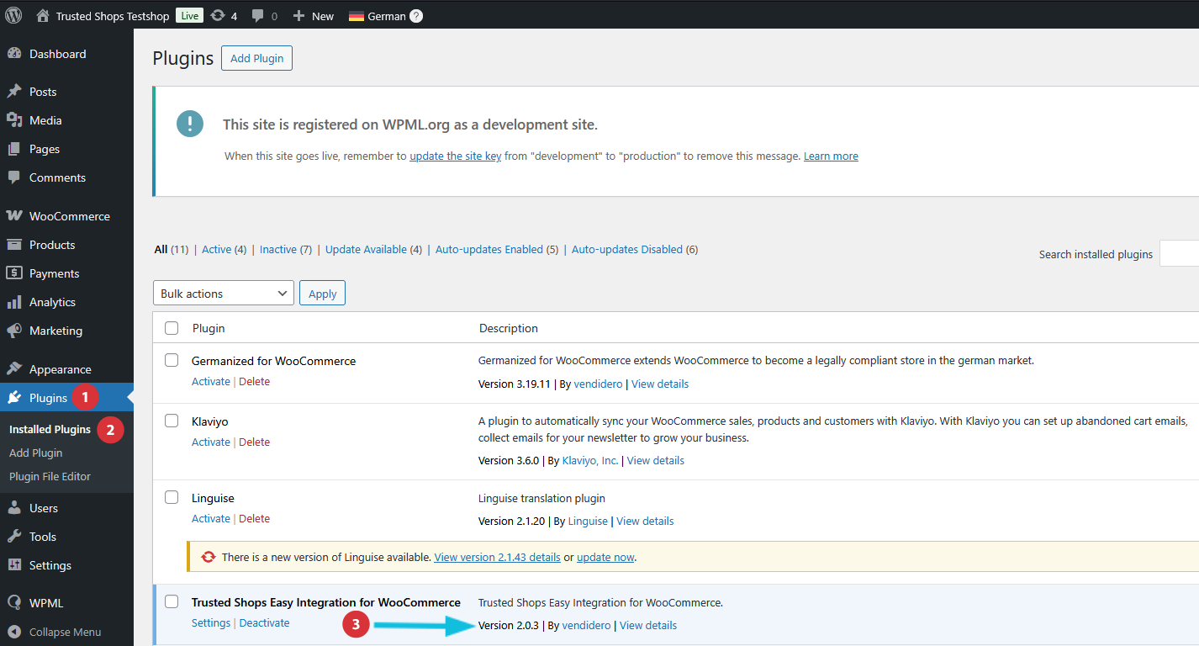
Task: Check the Trusted Shops Easy Integration checkbox
Action: (x=172, y=601)
